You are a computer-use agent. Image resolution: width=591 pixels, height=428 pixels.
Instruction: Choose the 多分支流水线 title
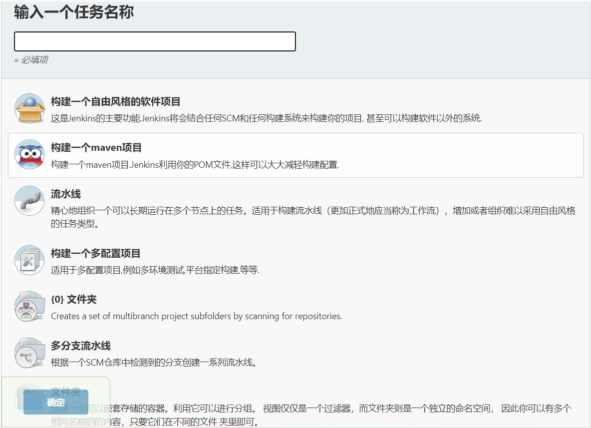click(81, 346)
